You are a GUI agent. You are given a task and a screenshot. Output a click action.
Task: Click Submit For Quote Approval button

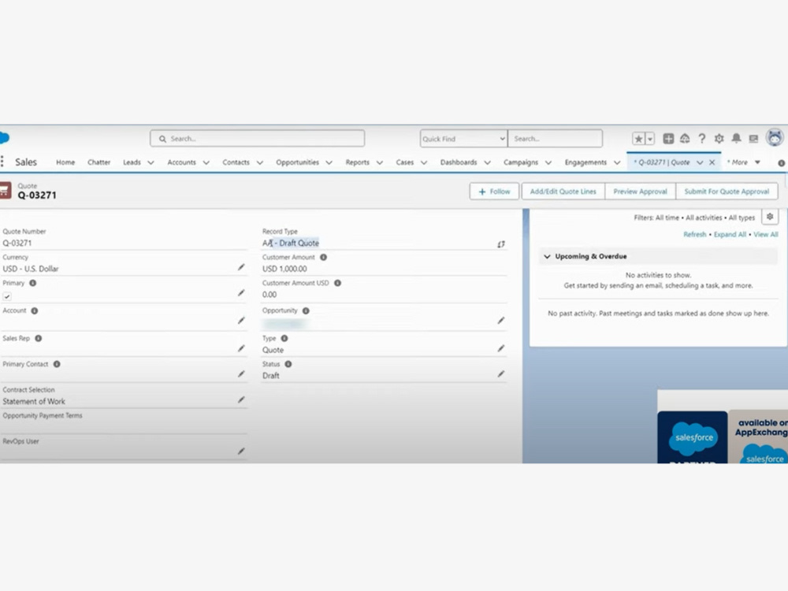727,191
